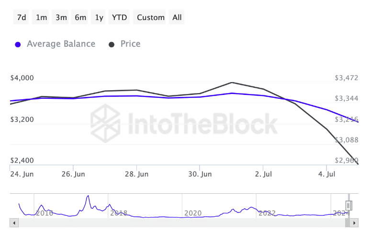Select the 7d time range
This screenshot has width=370, height=242.
click(22, 18)
